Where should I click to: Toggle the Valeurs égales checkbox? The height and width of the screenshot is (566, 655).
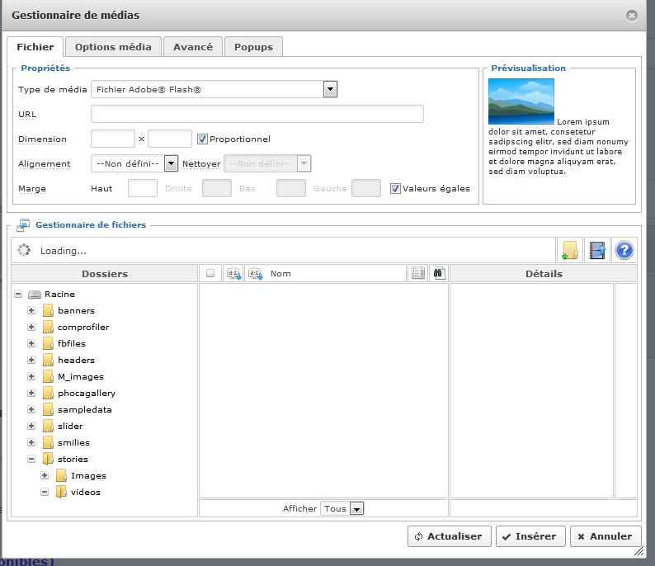click(395, 188)
